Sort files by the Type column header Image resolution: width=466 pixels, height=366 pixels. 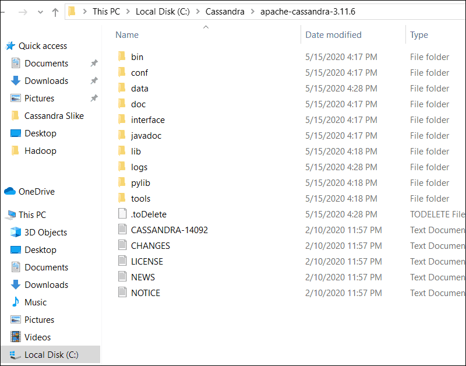click(419, 35)
